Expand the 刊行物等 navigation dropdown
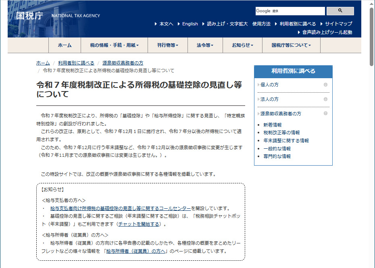Image resolution: width=375 pixels, height=268 pixels. click(x=167, y=46)
